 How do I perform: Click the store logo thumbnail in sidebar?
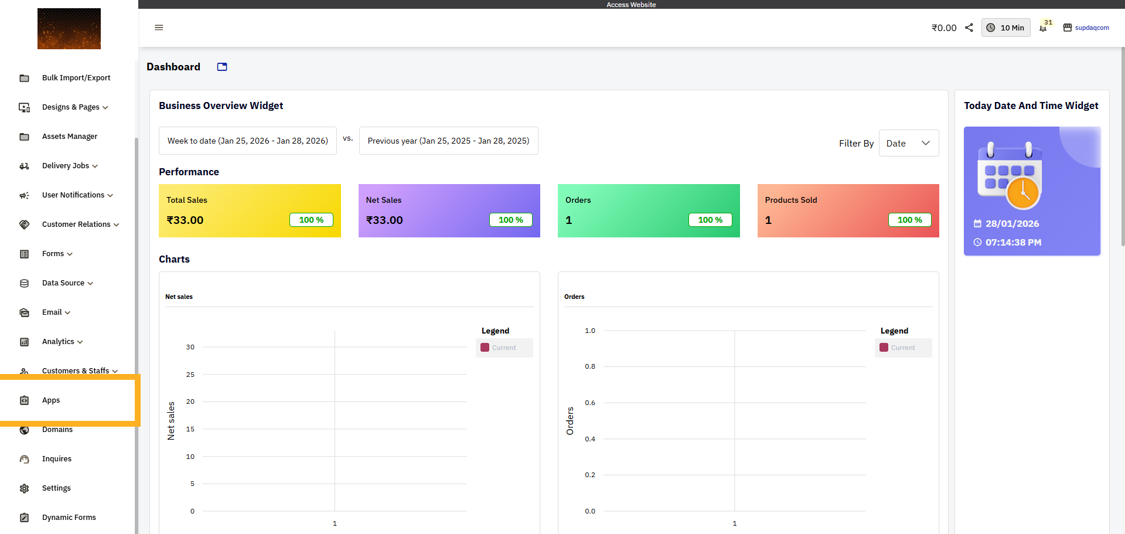pos(69,29)
